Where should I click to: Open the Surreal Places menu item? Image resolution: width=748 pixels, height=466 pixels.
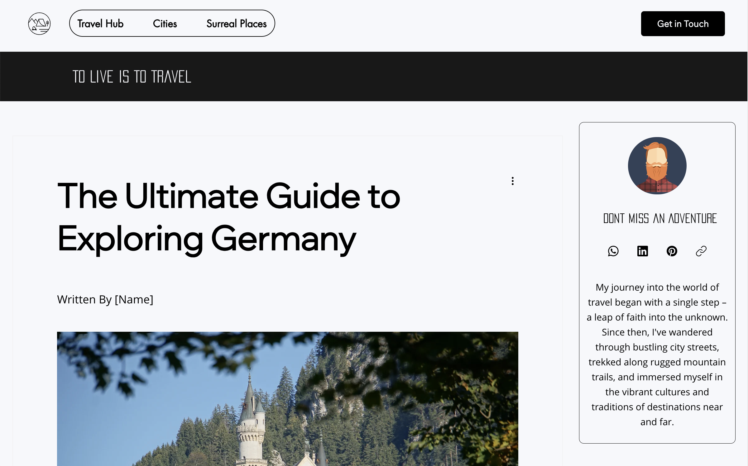(x=237, y=24)
